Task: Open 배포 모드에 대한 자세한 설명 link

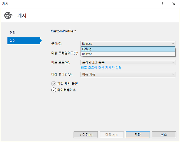Action: 101,68
